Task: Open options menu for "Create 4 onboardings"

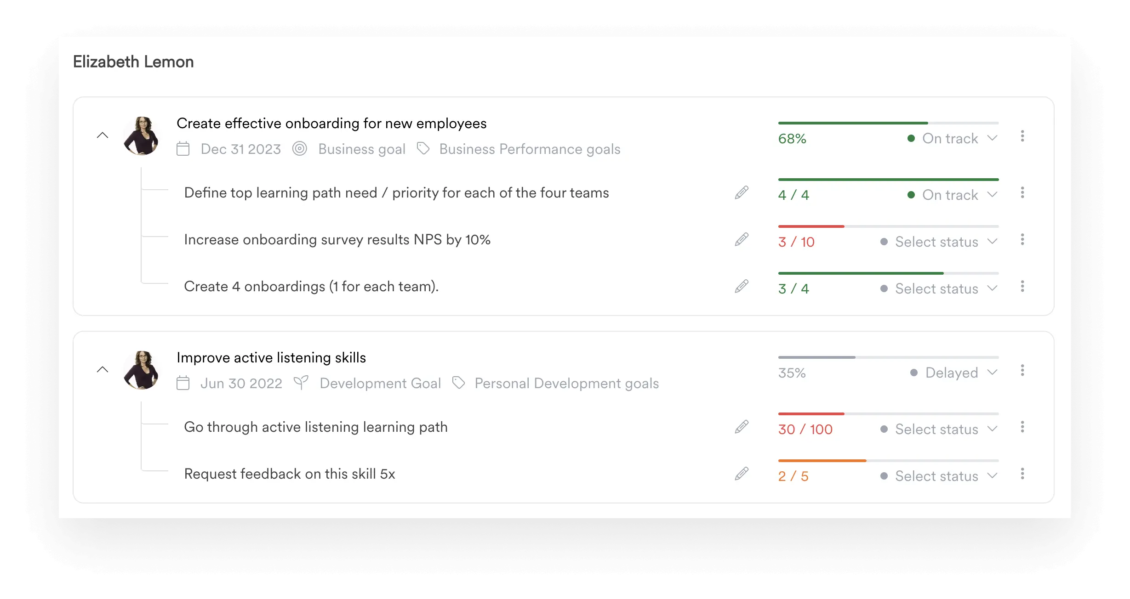Action: [x=1023, y=287]
